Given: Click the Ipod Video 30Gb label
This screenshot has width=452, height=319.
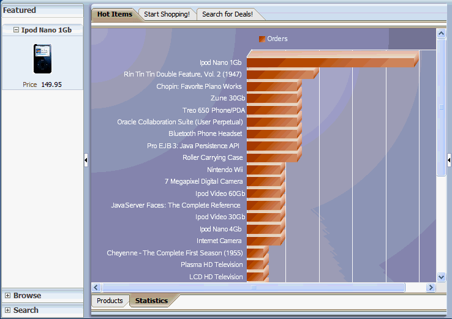Looking at the screenshot, I should click(x=220, y=217).
